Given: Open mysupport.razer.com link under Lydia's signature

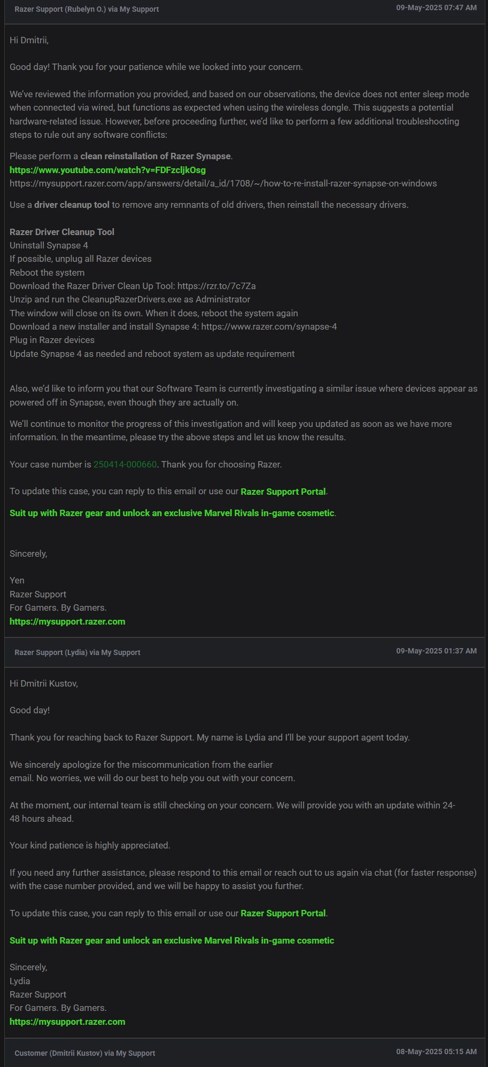Looking at the screenshot, I should [67, 1022].
